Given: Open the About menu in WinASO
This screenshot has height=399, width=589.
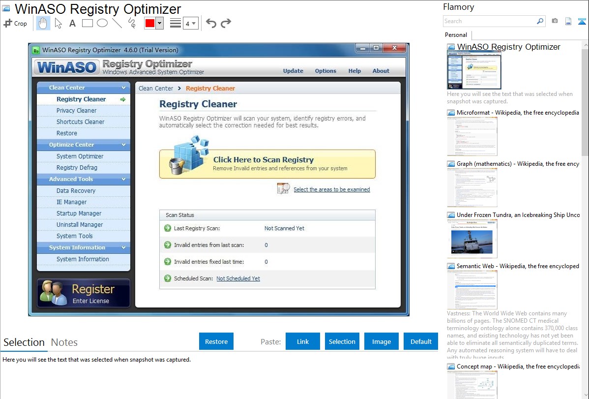Looking at the screenshot, I should point(381,71).
